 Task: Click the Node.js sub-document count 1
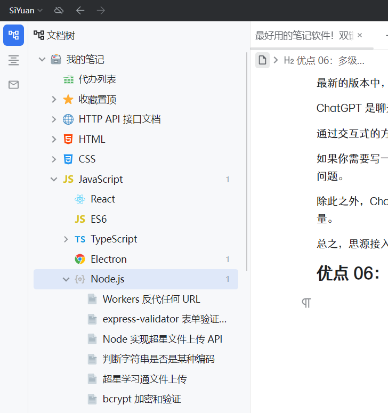228,279
